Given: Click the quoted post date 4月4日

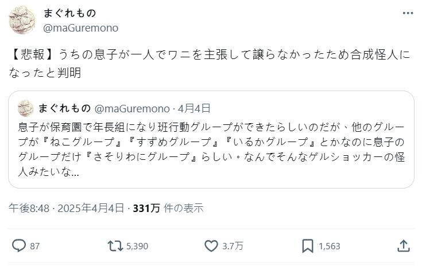Looking at the screenshot, I should pos(194,108).
